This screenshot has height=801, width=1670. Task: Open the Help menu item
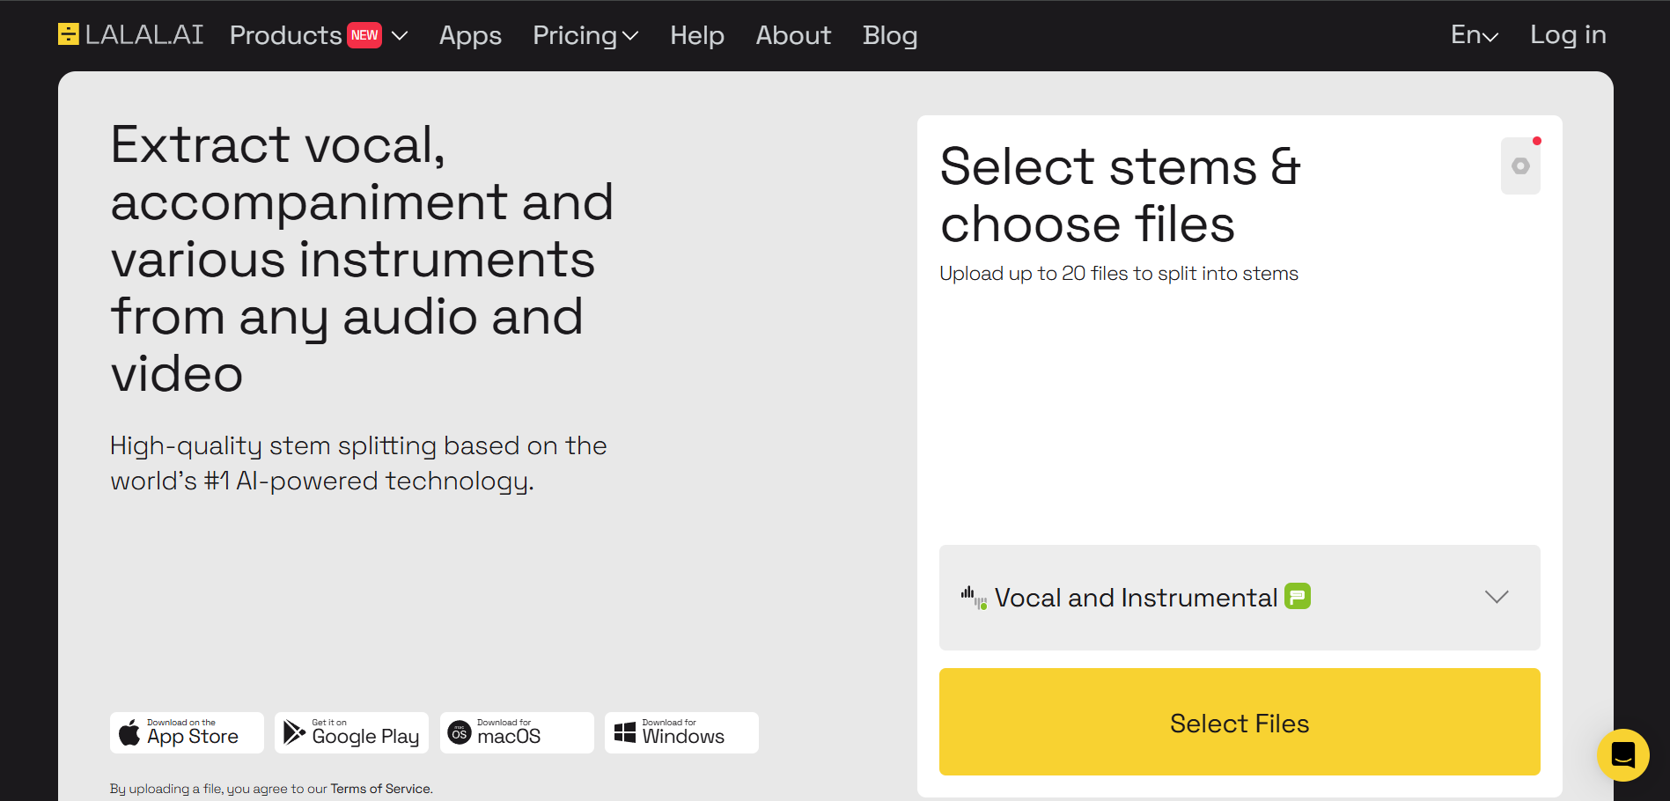pyautogui.click(x=697, y=35)
